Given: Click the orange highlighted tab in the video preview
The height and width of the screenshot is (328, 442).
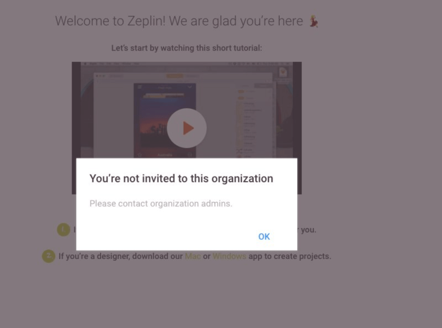Looking at the screenshot, I should pos(174,76).
